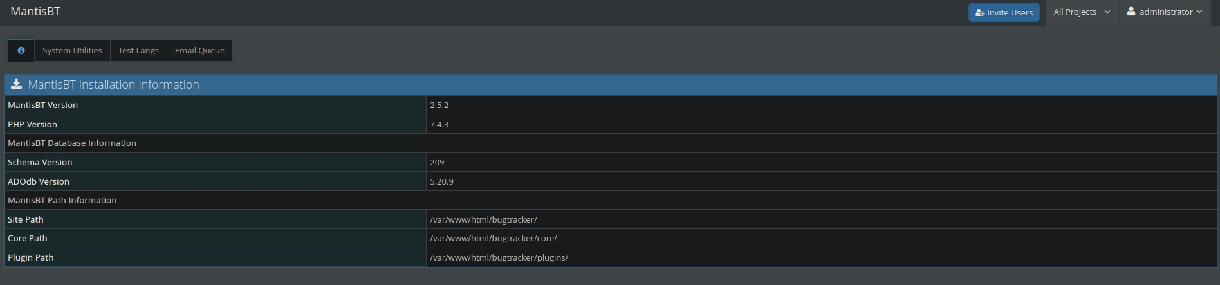Screen dimensions: 1220x285
Task: Click the download icon in the Installation Information header
Action: (x=17, y=84)
